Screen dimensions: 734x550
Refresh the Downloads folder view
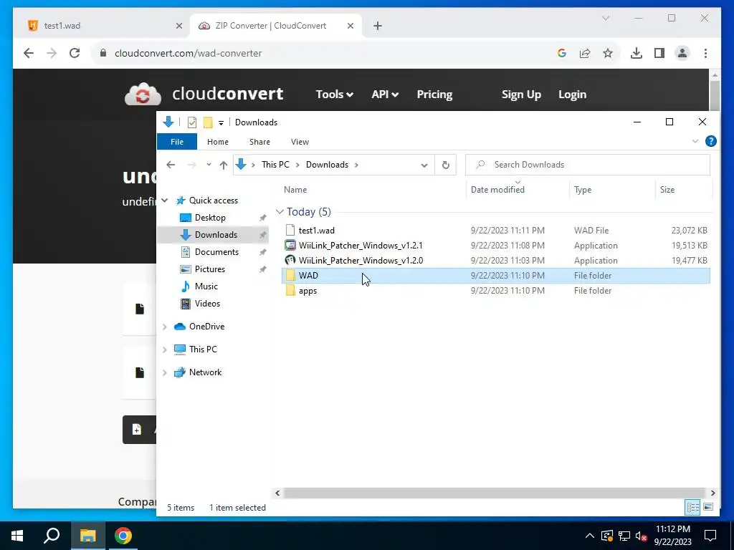[446, 165]
